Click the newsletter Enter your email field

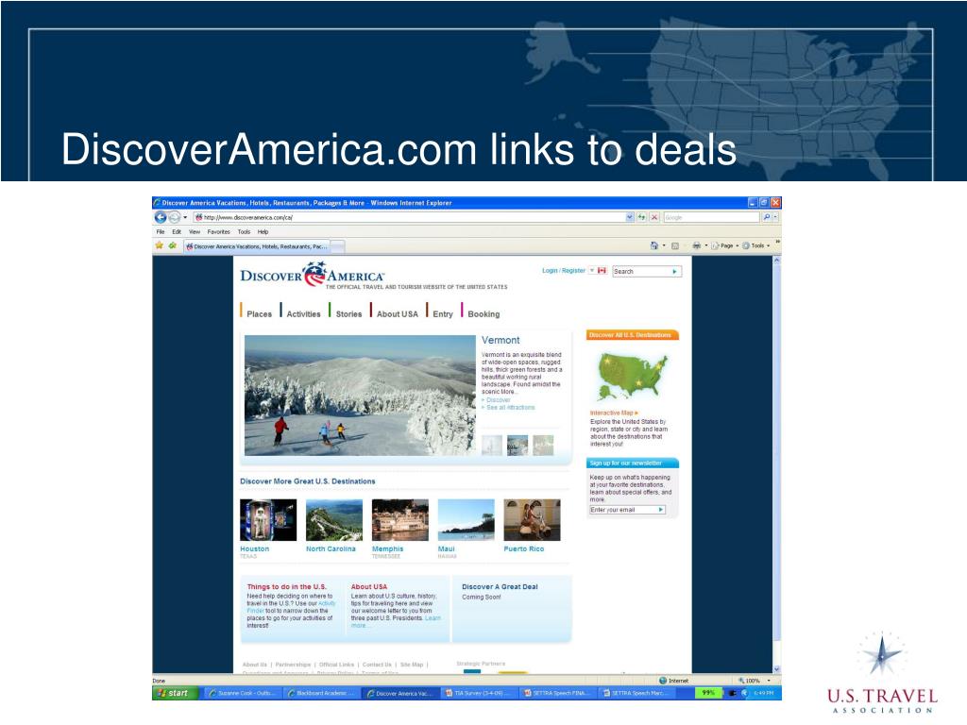tap(623, 510)
